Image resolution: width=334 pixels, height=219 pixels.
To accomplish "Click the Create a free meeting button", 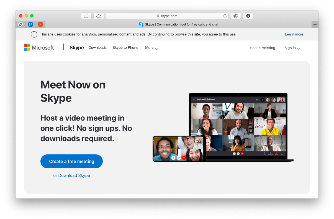I will [71, 161].
